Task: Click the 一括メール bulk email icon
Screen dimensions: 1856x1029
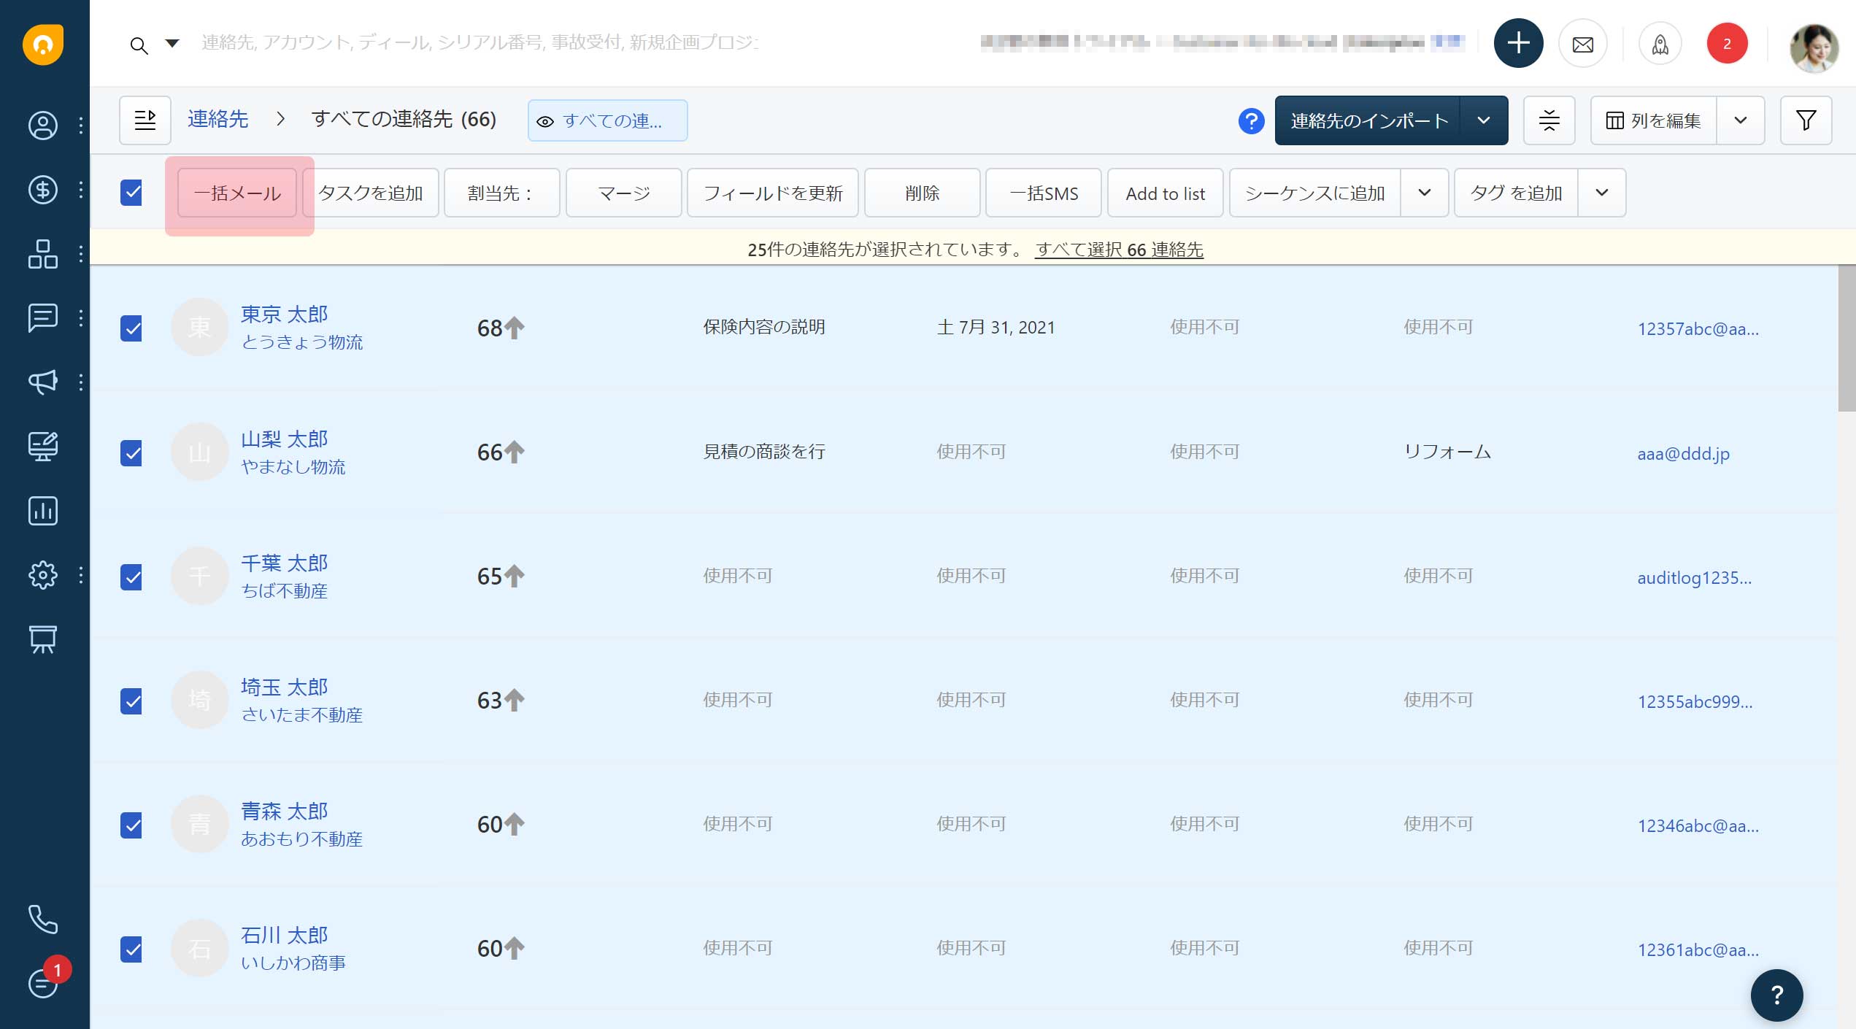Action: point(239,194)
